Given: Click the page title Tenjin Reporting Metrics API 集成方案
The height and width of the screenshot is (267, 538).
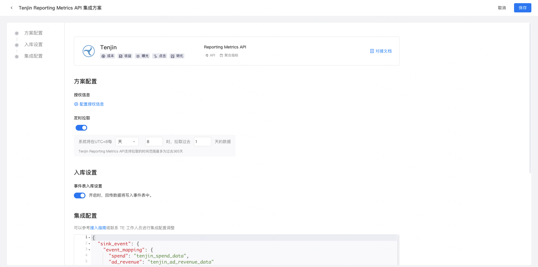Looking at the screenshot, I should [60, 8].
